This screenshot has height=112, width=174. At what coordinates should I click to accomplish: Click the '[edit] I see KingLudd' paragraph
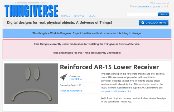click(133, 100)
